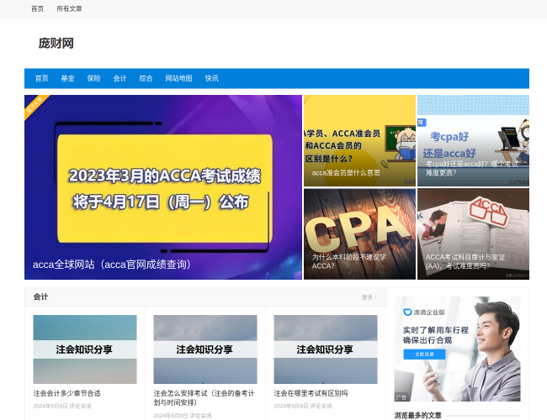
Task: Open the ACCA glasses exam paper thumbnail
Action: 474,234
